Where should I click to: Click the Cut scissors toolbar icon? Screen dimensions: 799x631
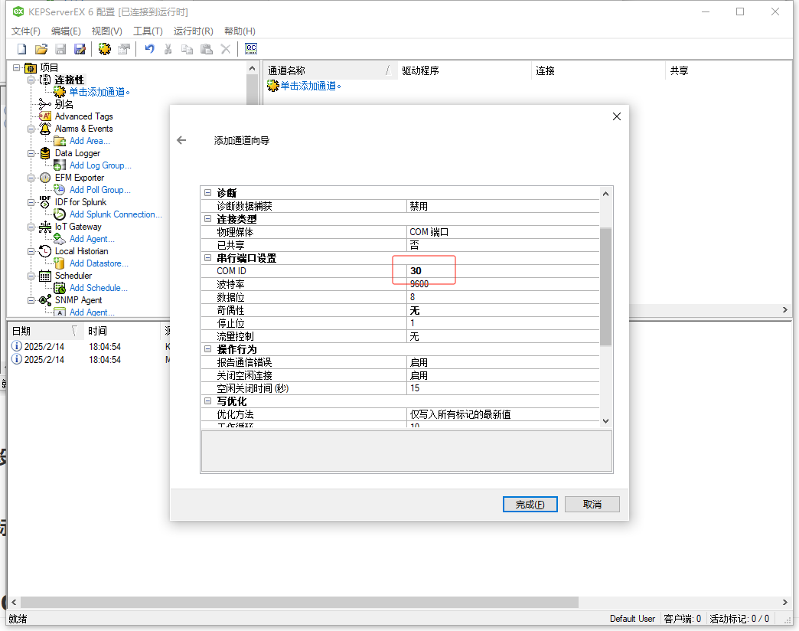point(168,49)
